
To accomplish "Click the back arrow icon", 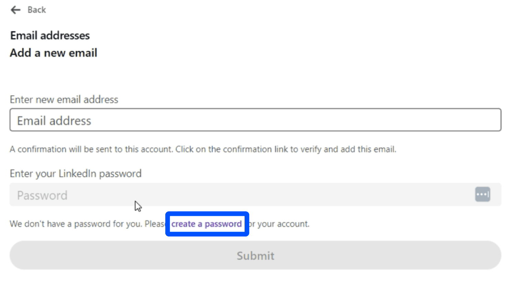I will (x=15, y=10).
